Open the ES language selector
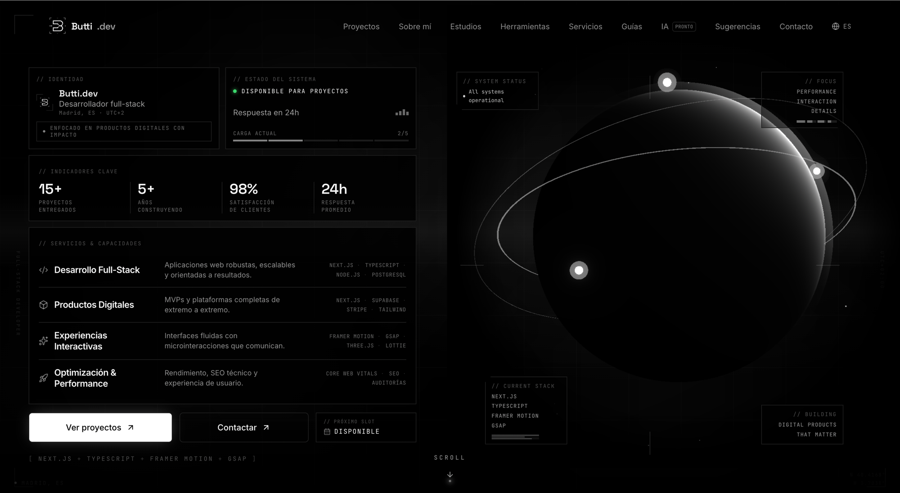The image size is (900, 493). coord(841,26)
